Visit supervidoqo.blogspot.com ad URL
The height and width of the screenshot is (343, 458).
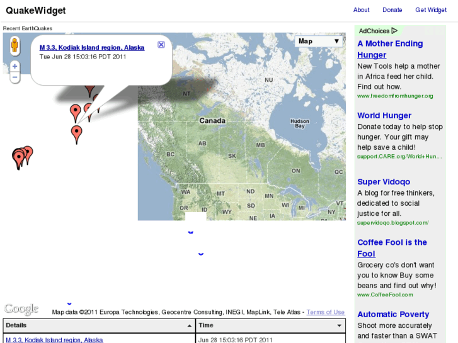click(x=392, y=223)
